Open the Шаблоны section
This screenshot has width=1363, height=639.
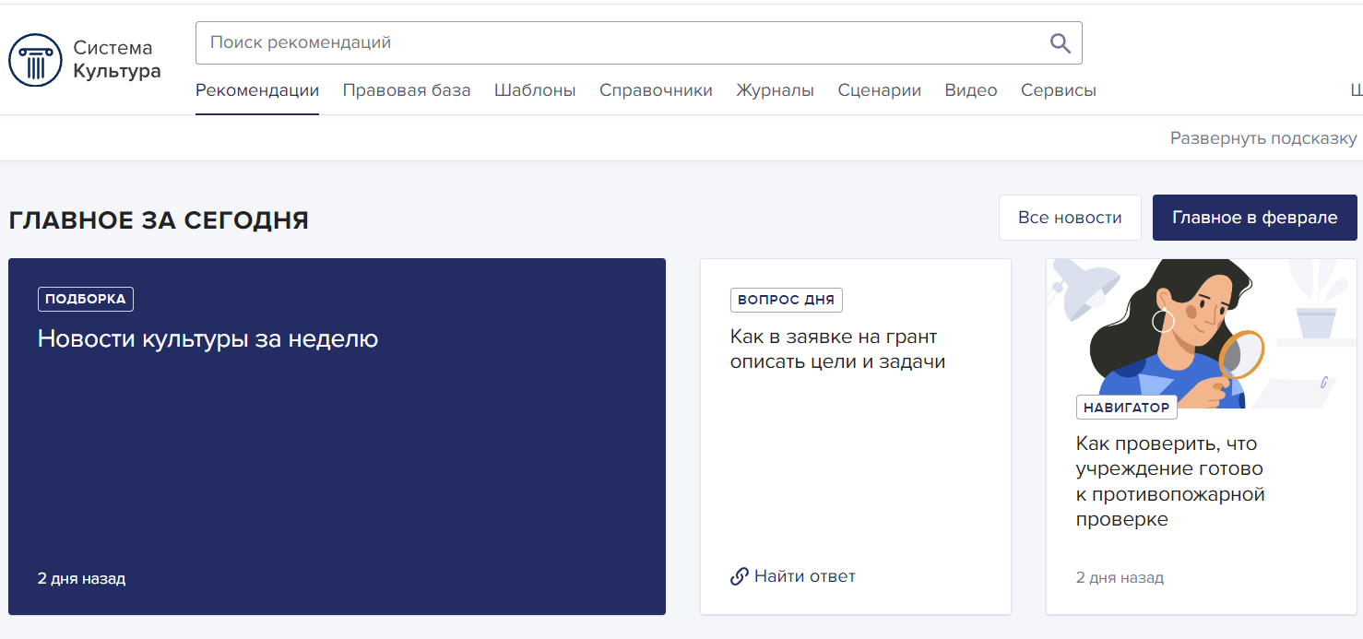click(535, 90)
